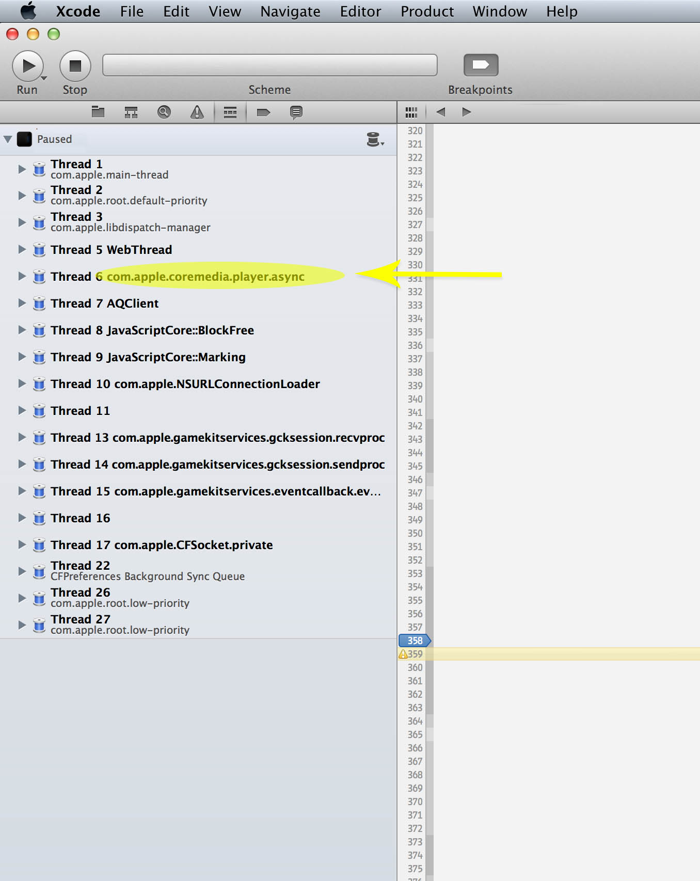700x881 pixels.
Task: Select the Paused process black app icon
Action: (24, 139)
